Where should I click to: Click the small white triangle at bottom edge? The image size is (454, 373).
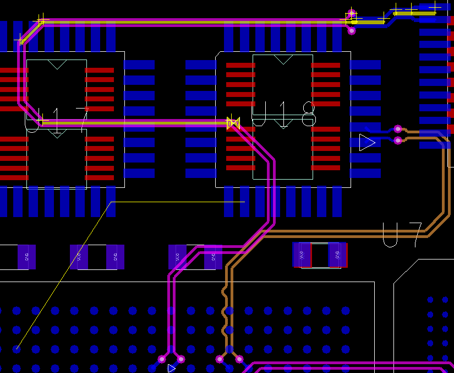(171, 369)
